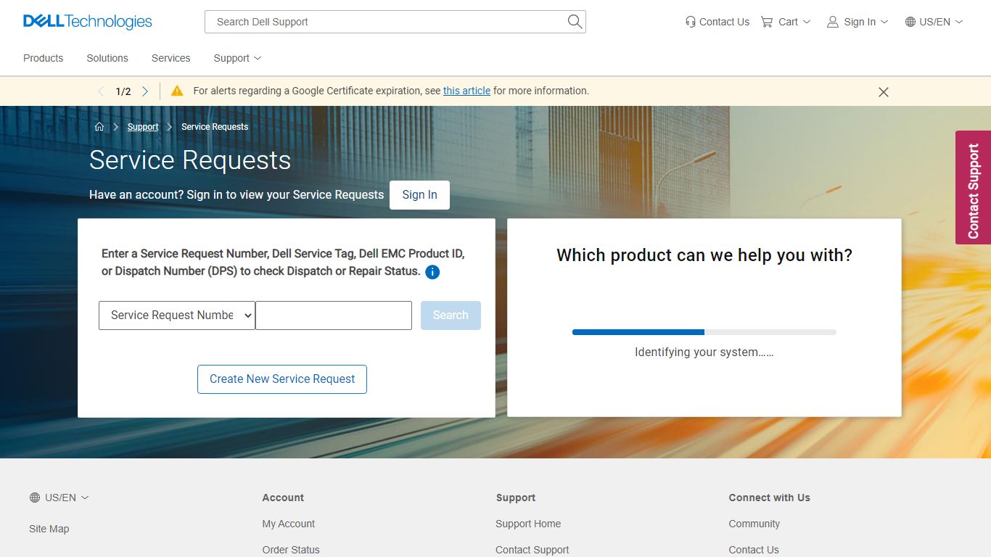The width and height of the screenshot is (991, 557).
Task: Open the footer US/EN language selector
Action: click(x=59, y=498)
